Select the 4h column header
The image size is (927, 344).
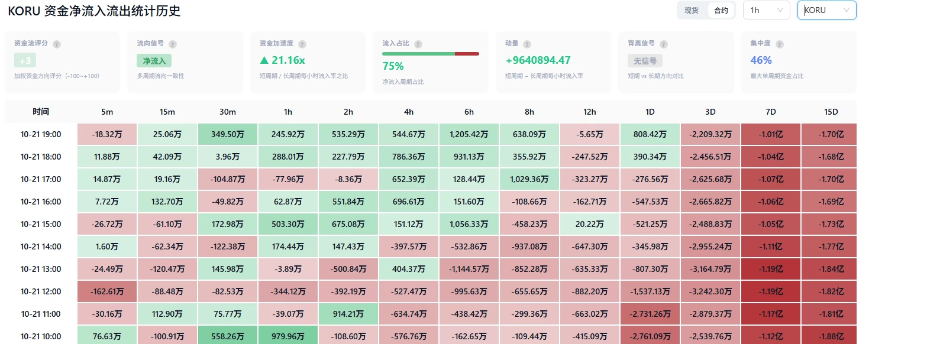tap(409, 112)
